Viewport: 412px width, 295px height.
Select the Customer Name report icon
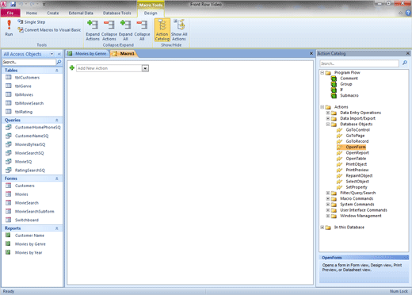(8, 235)
